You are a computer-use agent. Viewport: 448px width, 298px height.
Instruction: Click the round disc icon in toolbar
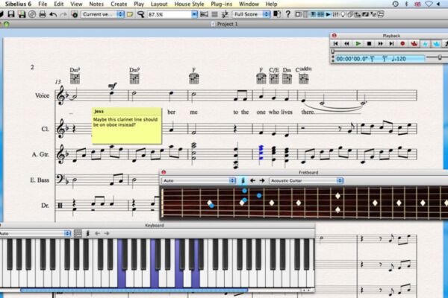(32, 14)
